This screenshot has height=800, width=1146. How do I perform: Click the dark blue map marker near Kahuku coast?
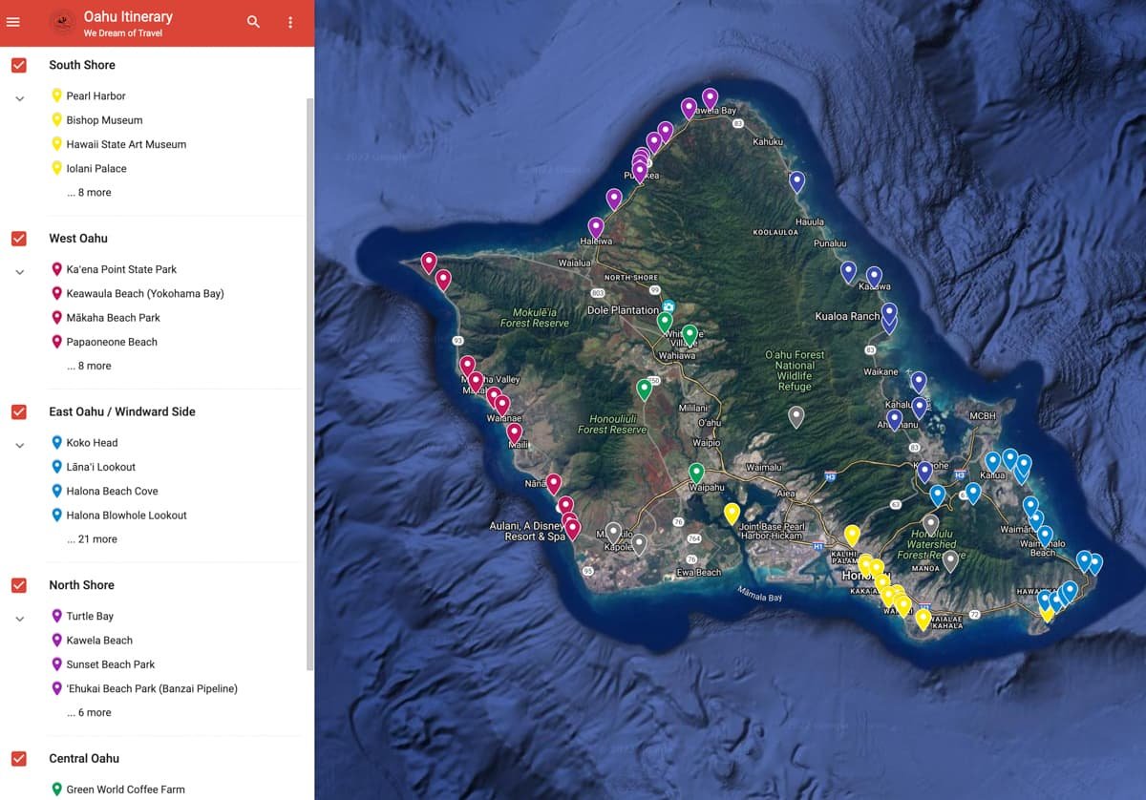796,181
